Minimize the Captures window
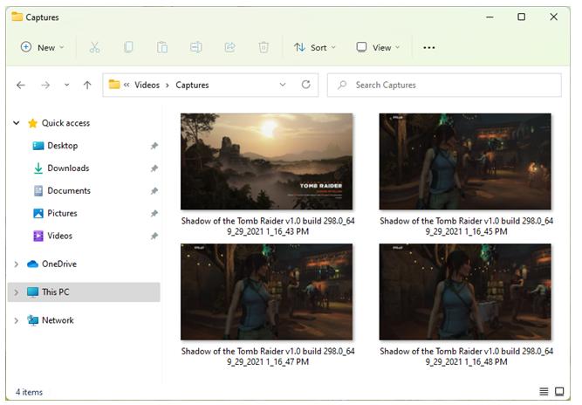Viewport: 582px width, 405px height. (x=490, y=17)
